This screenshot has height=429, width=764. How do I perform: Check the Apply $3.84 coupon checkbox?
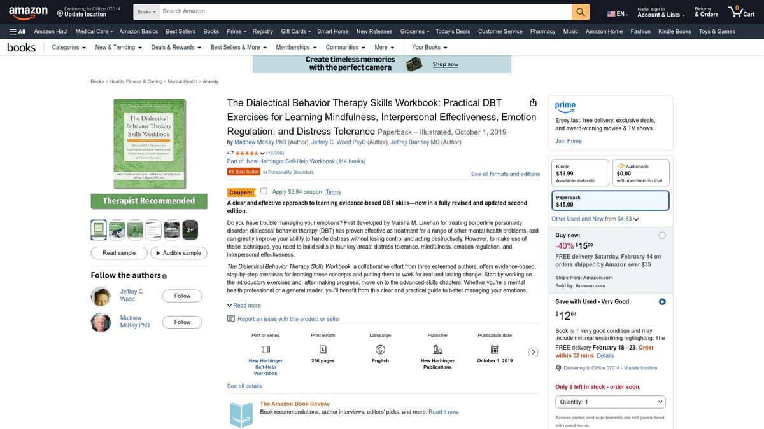coord(264,191)
